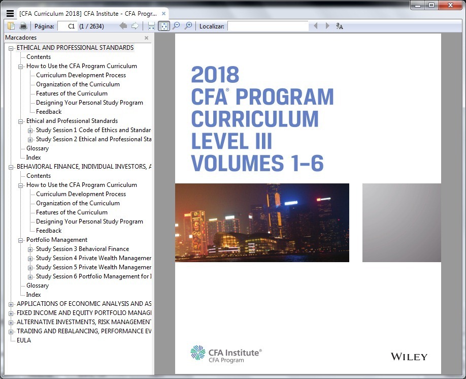Click the Página page number field
This screenshot has width=466, height=379.
tap(68, 26)
